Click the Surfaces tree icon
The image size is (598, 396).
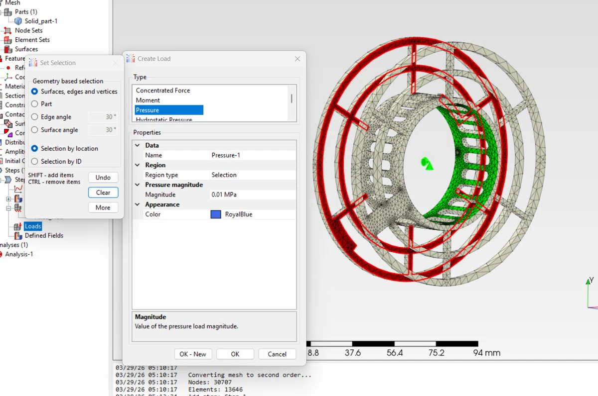[7, 49]
